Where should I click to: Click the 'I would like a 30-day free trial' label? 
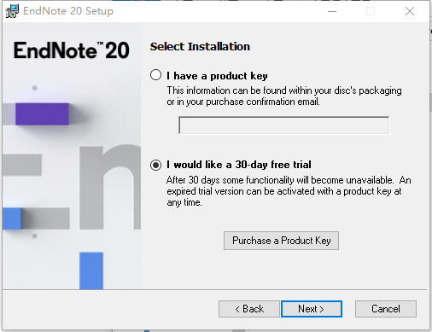tap(239, 165)
